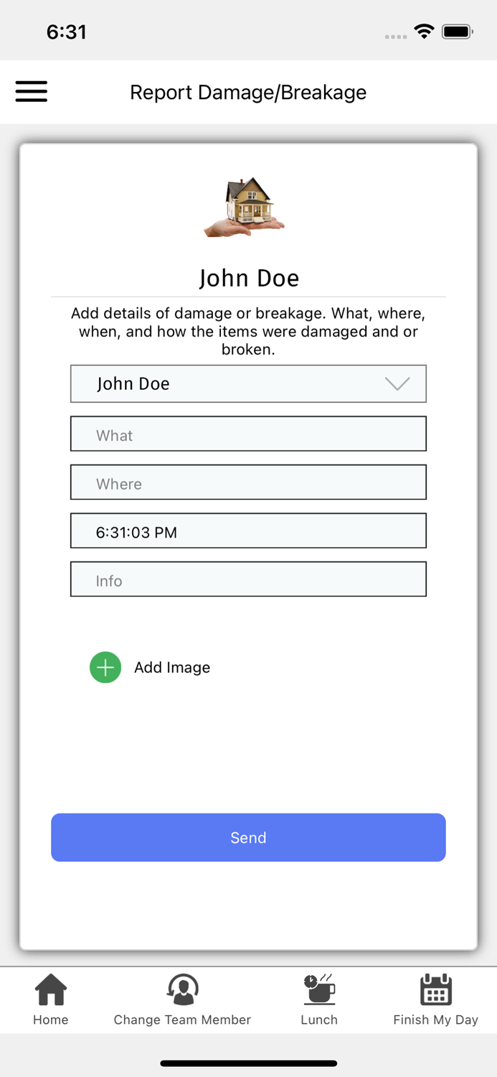Open Finish My Day calendar icon
The height and width of the screenshot is (1077, 497).
tap(435, 989)
